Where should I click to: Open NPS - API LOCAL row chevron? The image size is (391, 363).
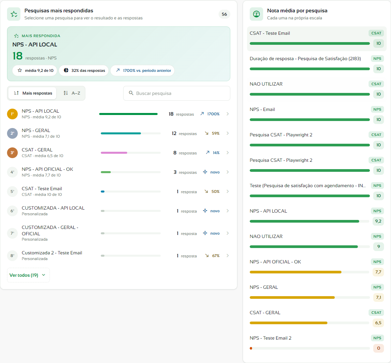[228, 114]
